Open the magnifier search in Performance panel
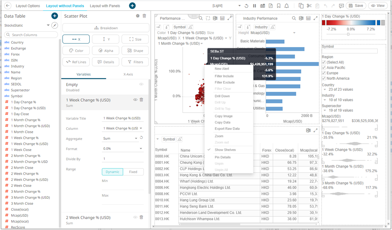The width and height of the screenshot is (392, 230). point(201,18)
